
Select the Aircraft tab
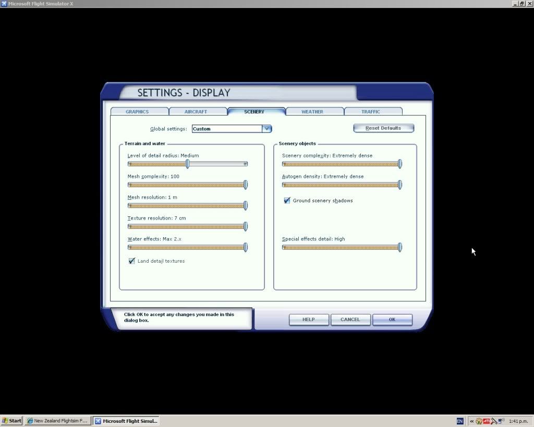click(196, 112)
